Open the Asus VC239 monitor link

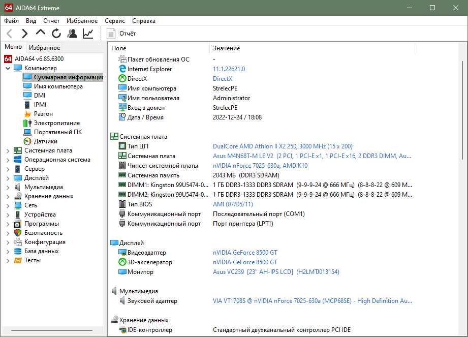point(276,272)
